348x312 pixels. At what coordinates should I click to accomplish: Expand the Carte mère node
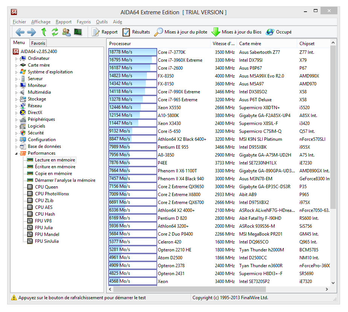coord(16,65)
